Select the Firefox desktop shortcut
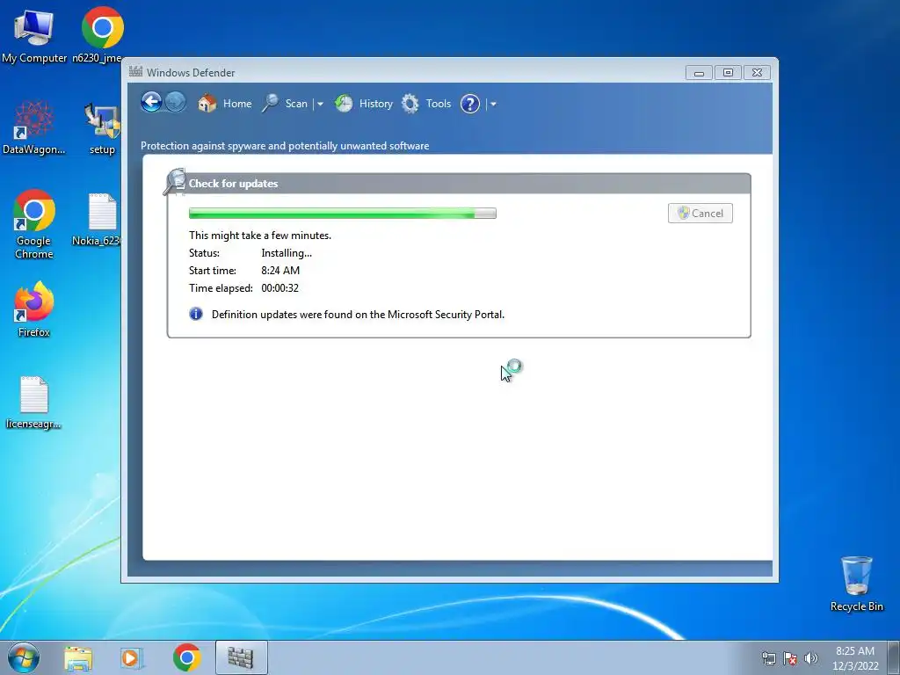The width and height of the screenshot is (900, 675). tap(34, 310)
